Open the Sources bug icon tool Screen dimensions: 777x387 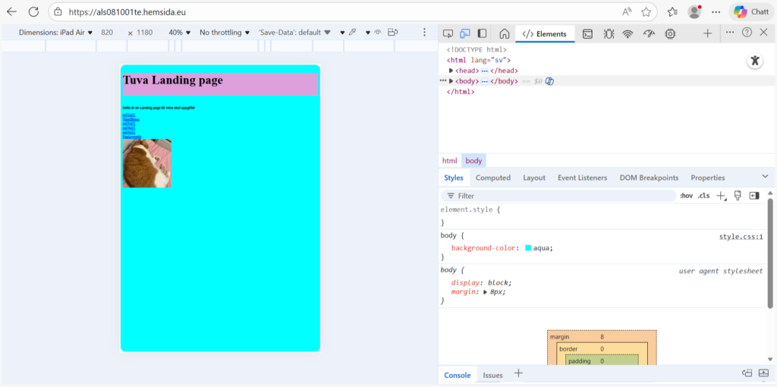(609, 33)
